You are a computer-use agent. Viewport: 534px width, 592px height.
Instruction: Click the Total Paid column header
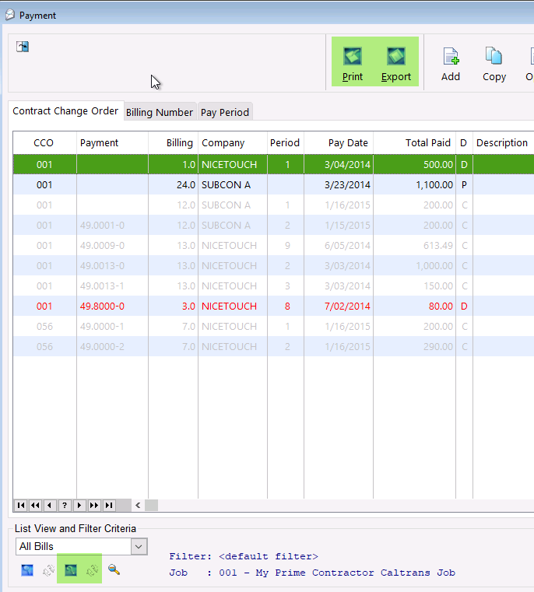tap(415, 142)
